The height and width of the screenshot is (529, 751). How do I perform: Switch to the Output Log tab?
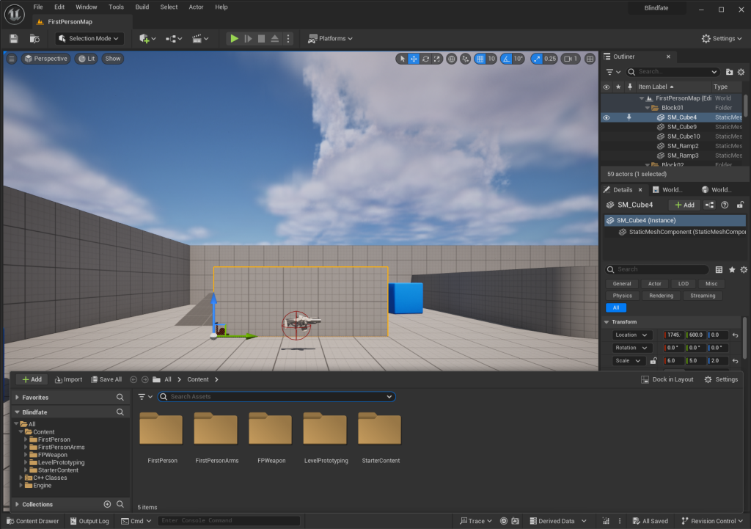pos(89,521)
